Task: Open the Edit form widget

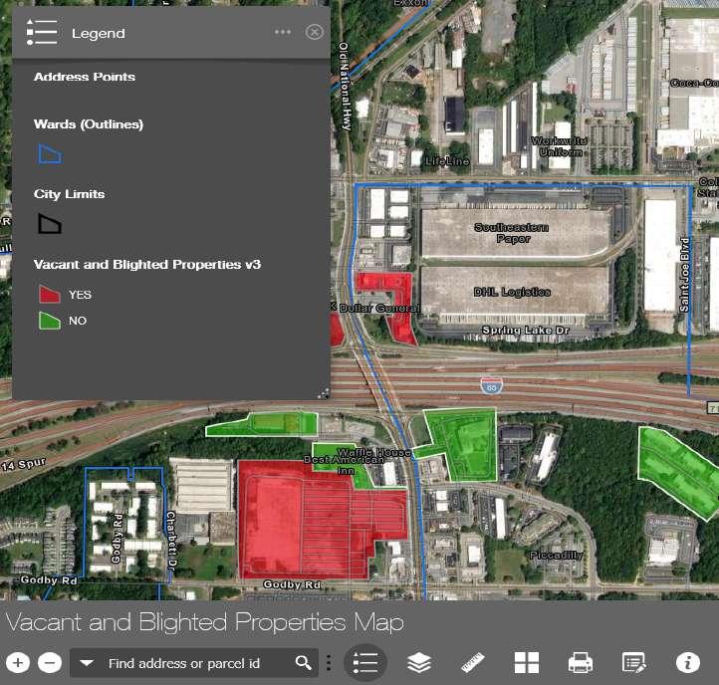Action: [634, 662]
